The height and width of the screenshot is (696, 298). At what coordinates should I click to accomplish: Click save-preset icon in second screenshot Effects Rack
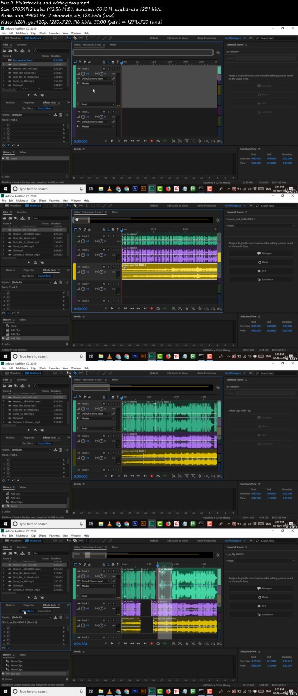click(55, 282)
